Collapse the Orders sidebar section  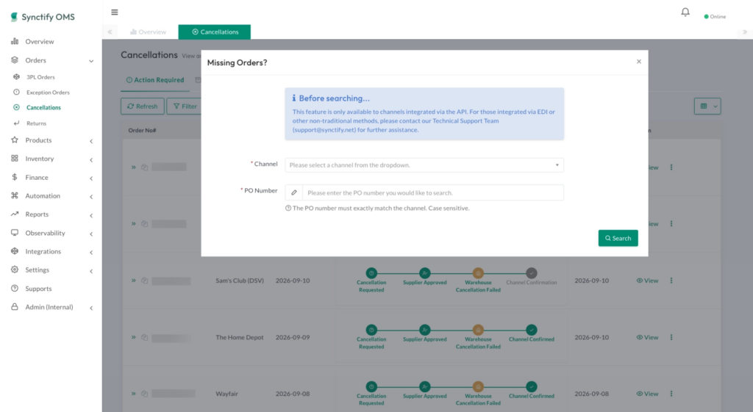[x=91, y=61]
